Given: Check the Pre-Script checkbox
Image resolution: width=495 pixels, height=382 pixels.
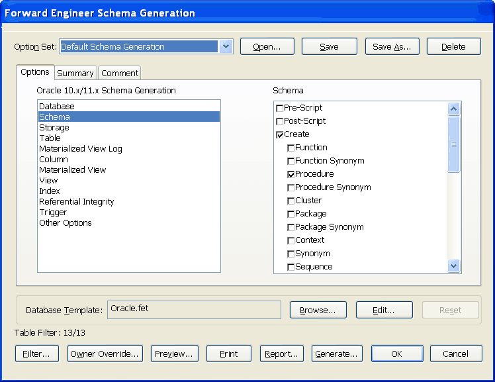Looking at the screenshot, I should [x=279, y=108].
